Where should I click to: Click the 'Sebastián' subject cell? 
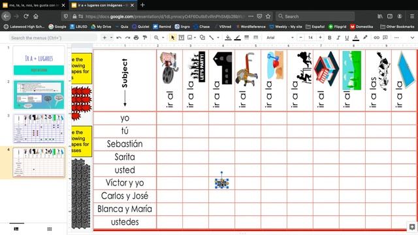[x=125, y=144]
